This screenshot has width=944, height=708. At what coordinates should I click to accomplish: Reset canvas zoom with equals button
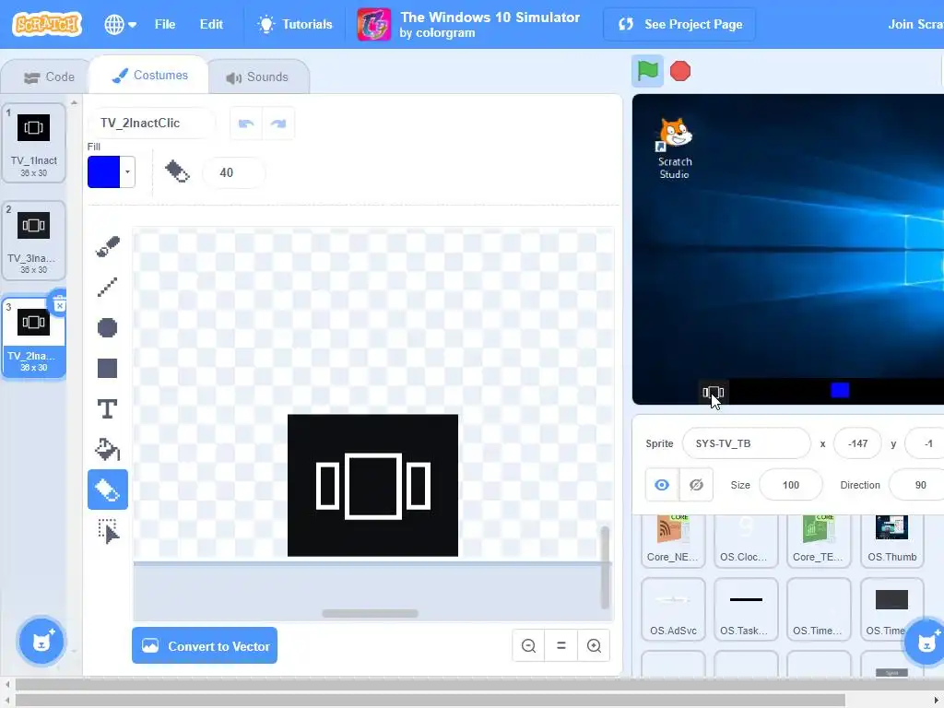(561, 646)
